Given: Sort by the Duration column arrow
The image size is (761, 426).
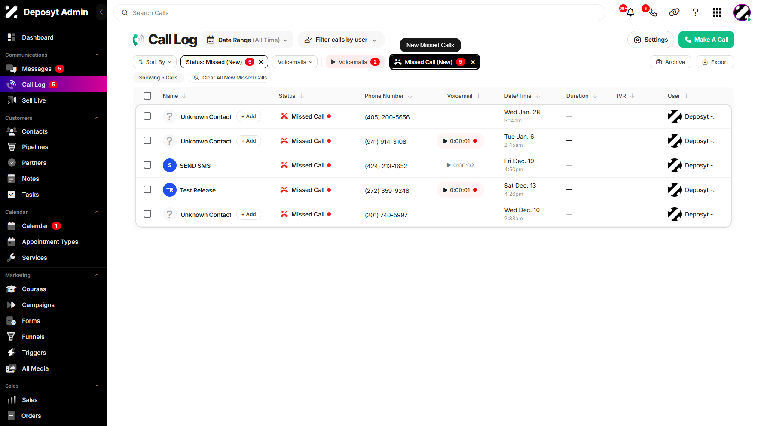Looking at the screenshot, I should (x=595, y=96).
